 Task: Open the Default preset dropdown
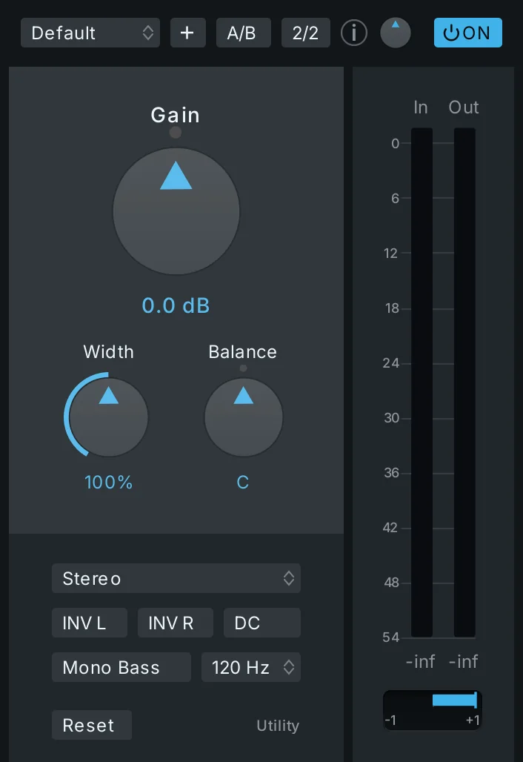click(90, 33)
